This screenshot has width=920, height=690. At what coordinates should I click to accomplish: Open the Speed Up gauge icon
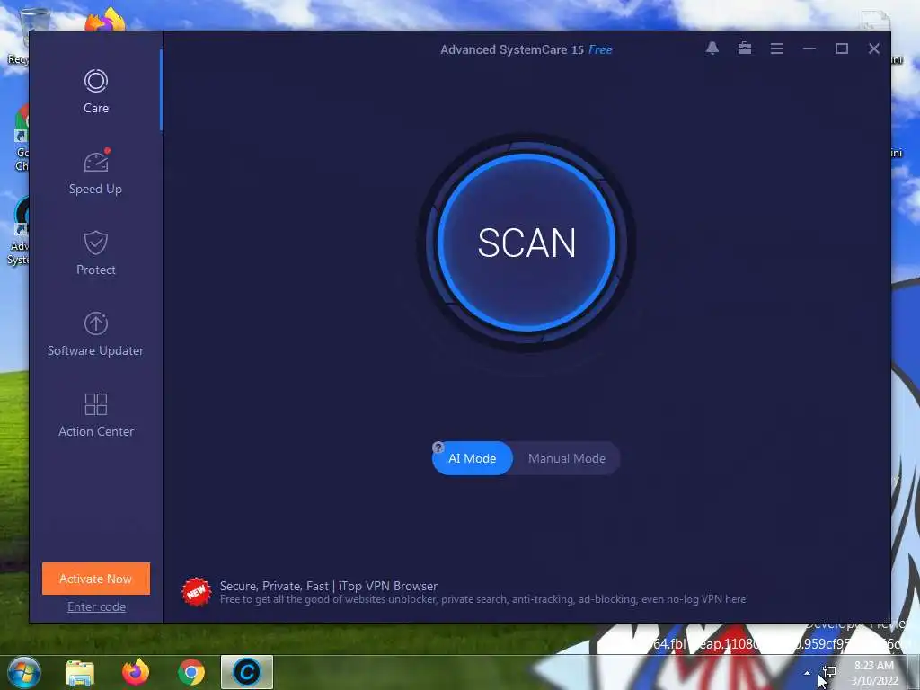click(x=96, y=161)
